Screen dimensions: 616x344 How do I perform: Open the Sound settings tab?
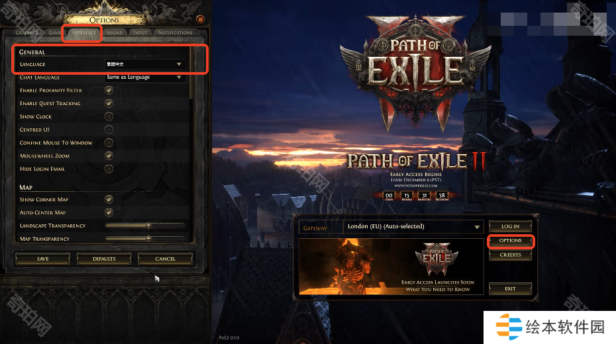pos(115,32)
